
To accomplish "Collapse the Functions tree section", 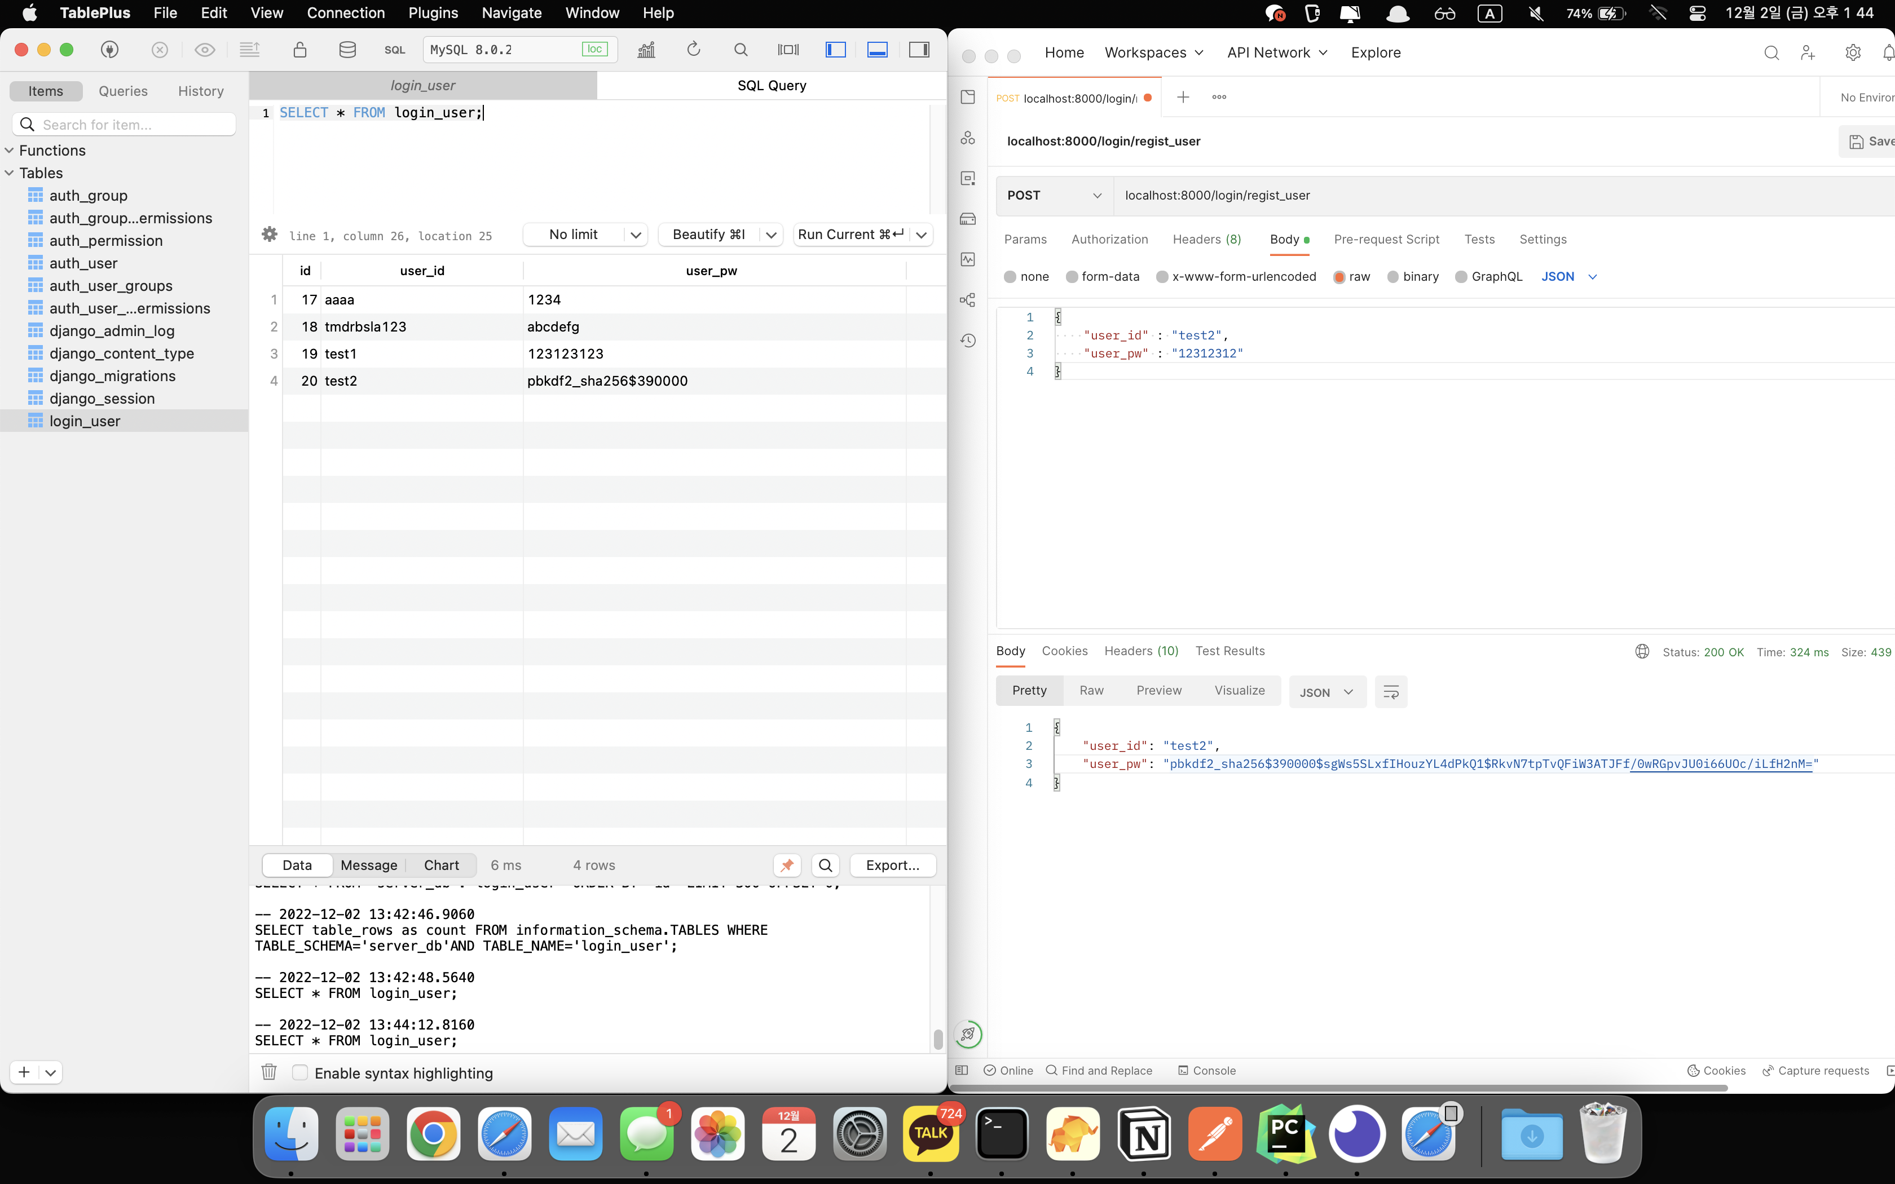I will (10, 151).
